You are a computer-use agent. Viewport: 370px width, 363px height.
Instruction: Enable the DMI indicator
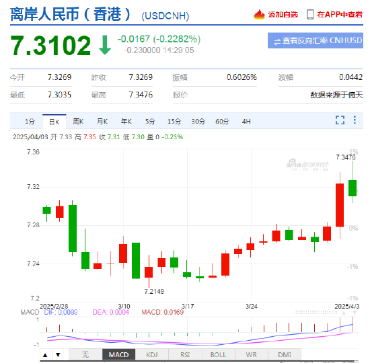coord(285,355)
